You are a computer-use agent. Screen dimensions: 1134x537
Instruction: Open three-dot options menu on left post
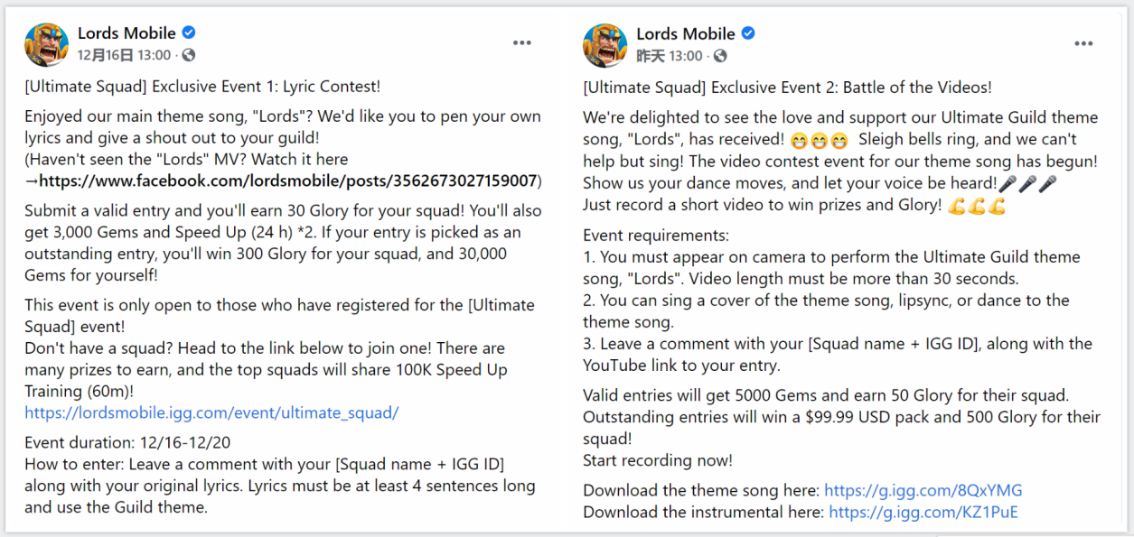[522, 42]
